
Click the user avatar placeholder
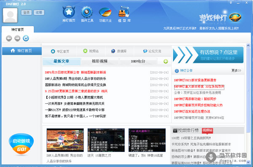click(x=10, y=15)
